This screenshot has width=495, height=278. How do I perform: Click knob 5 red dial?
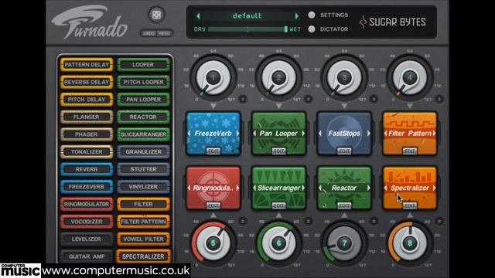213,243
